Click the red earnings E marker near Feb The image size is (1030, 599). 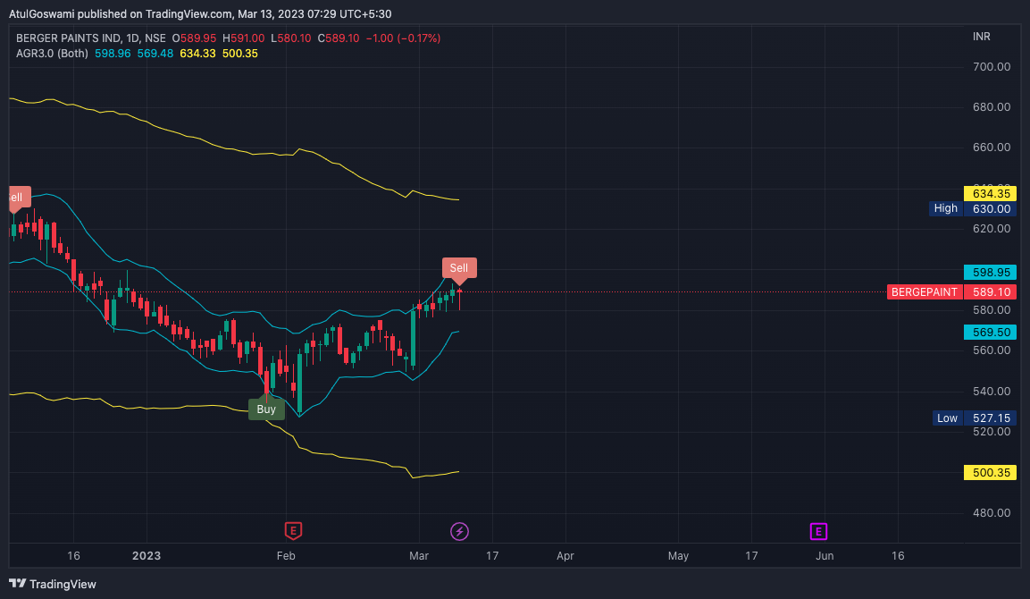tap(293, 531)
